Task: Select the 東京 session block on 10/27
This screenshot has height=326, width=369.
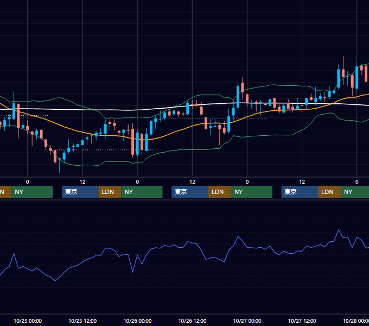Action: pyautogui.click(x=300, y=192)
